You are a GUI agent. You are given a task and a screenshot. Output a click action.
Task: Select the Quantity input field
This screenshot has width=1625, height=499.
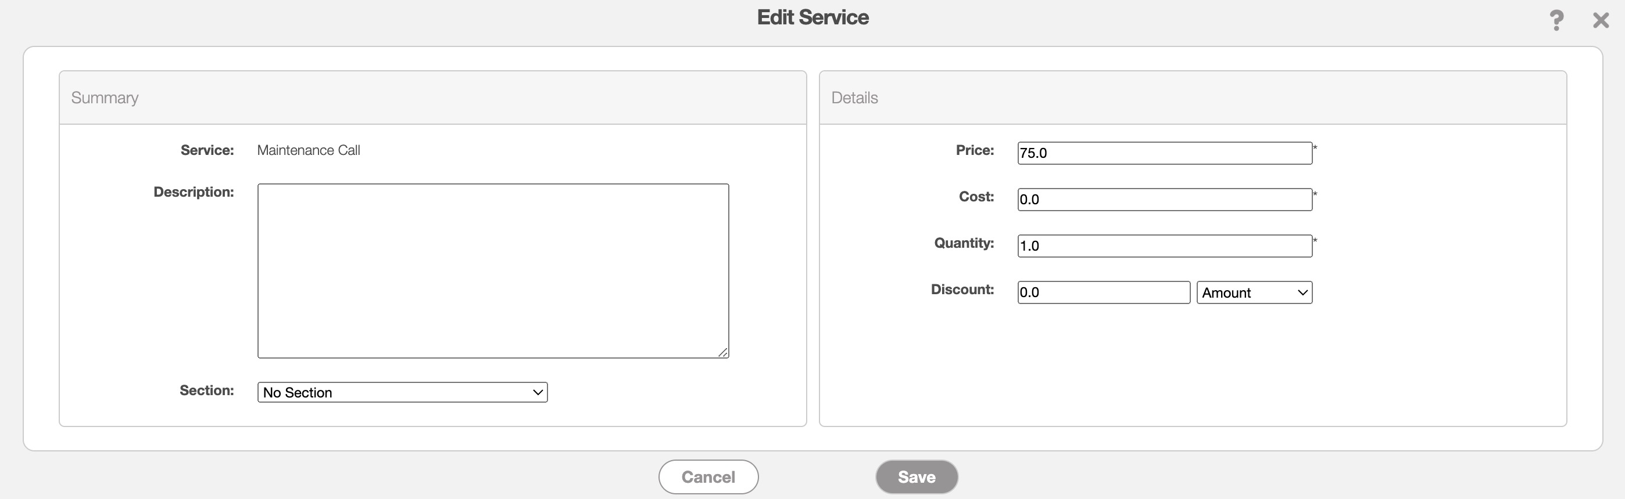pos(1164,245)
